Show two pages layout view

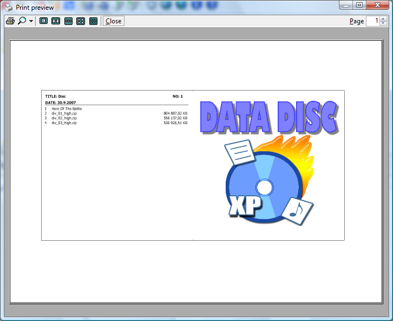56,21
